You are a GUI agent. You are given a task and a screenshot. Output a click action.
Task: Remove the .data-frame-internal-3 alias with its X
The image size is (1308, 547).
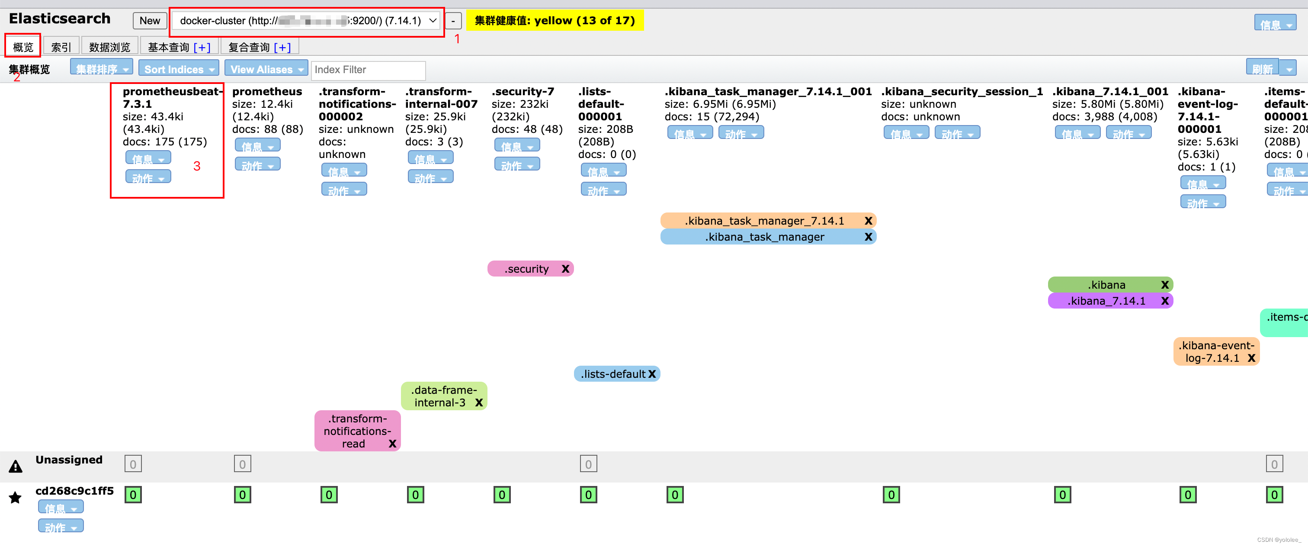tap(479, 403)
